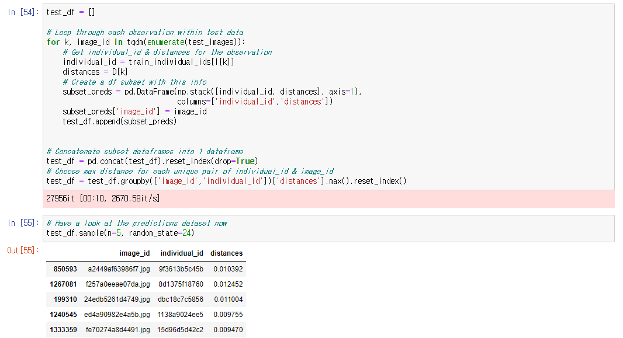The width and height of the screenshot is (623, 338).
Task: Click individual_id value 1138a9024ee5
Action: point(181,315)
